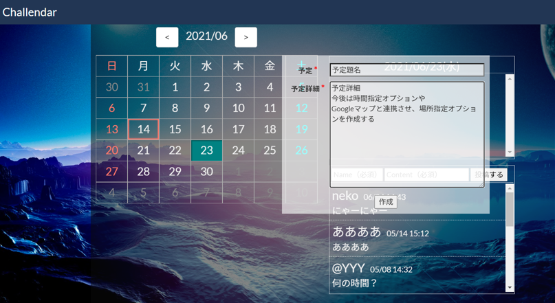Select June 29 in the calendar
555x303 pixels.
pos(175,172)
